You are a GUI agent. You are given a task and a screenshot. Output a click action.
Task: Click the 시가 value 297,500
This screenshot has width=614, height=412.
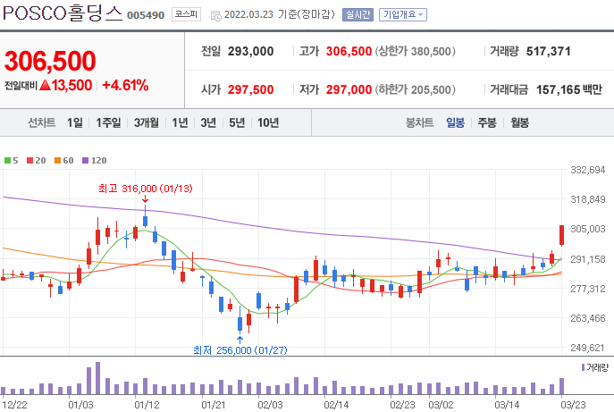(x=250, y=89)
